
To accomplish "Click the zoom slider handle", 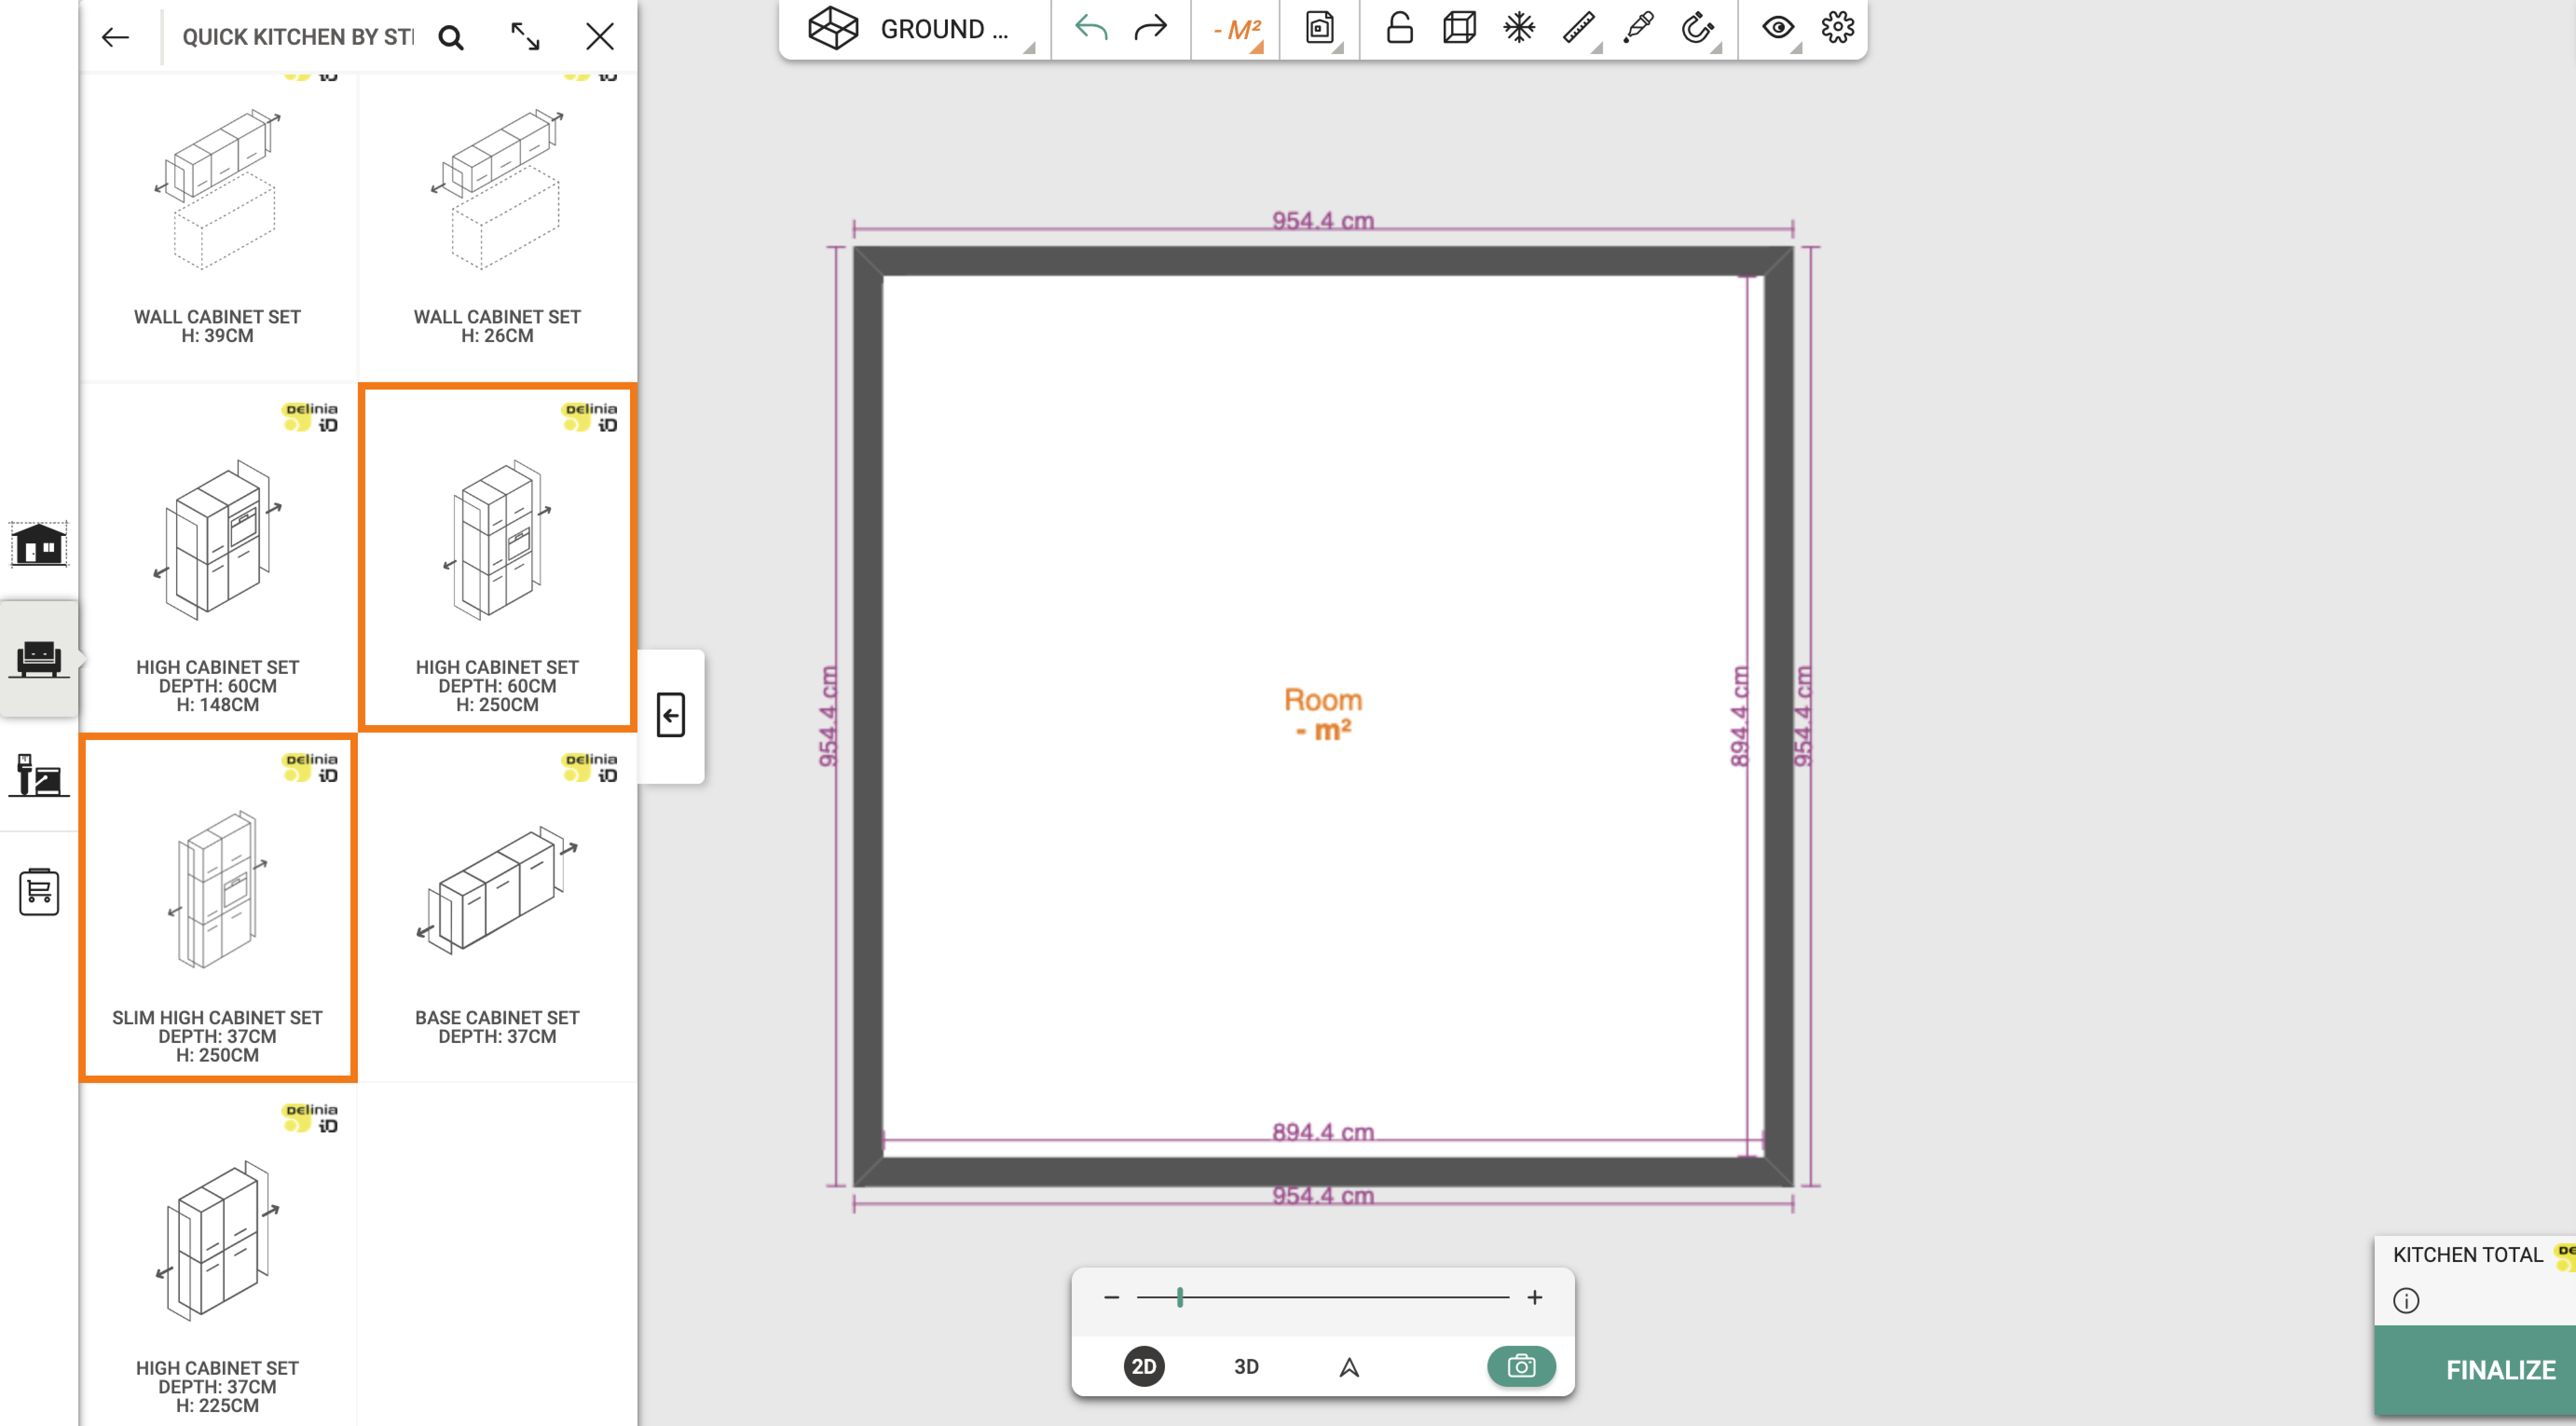I will (x=1180, y=1298).
